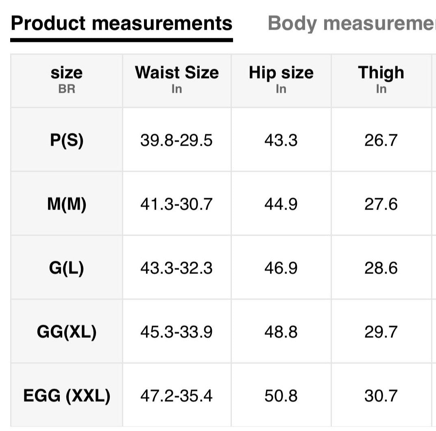Select the GG(XL) size row label

pyautogui.click(x=67, y=332)
